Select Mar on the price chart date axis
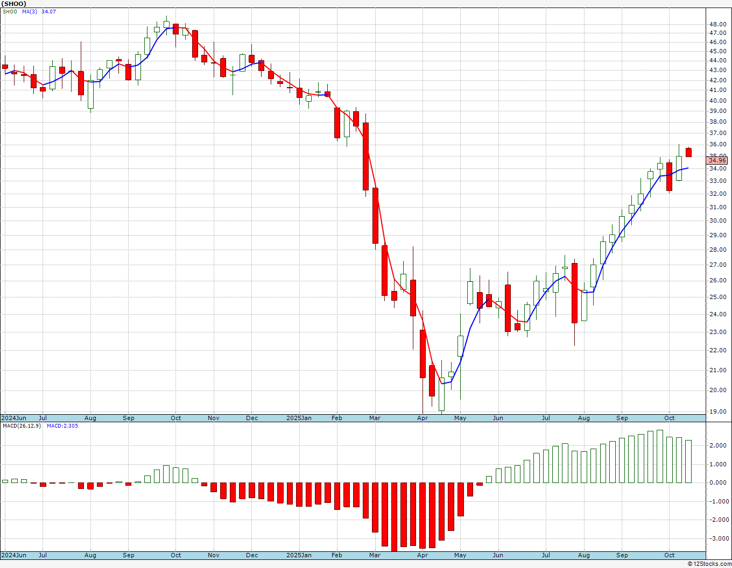Screen dimensions: 732x568 pos(375,418)
